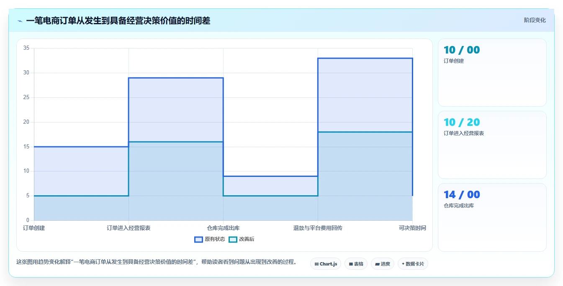Screen dimensions: 563x286
Task: Toggle the 原有状态 legend item
Action: [x=210, y=239]
